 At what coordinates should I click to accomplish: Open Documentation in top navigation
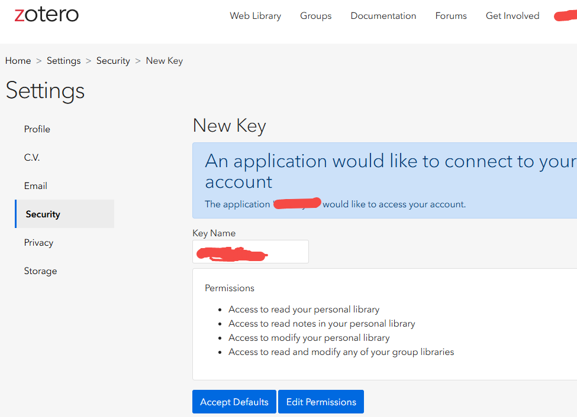coord(383,16)
